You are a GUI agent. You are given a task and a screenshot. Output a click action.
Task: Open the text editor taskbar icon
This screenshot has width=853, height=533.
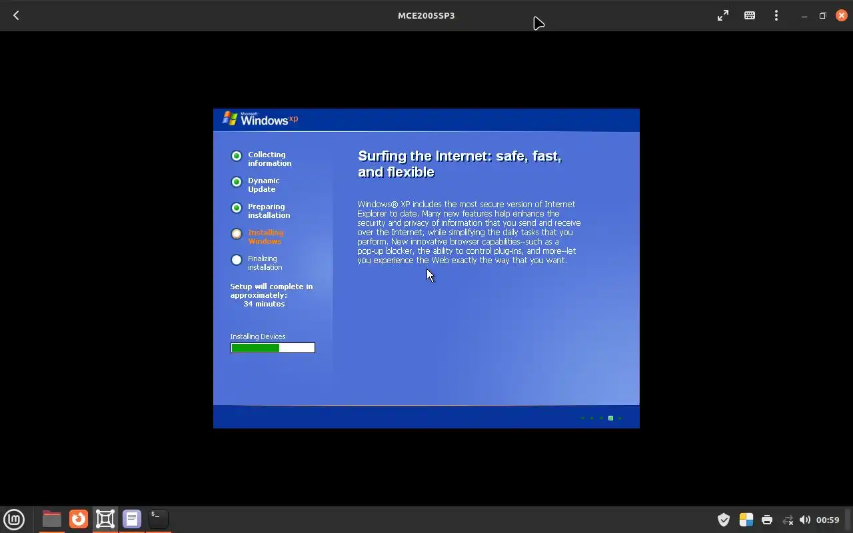click(x=132, y=519)
